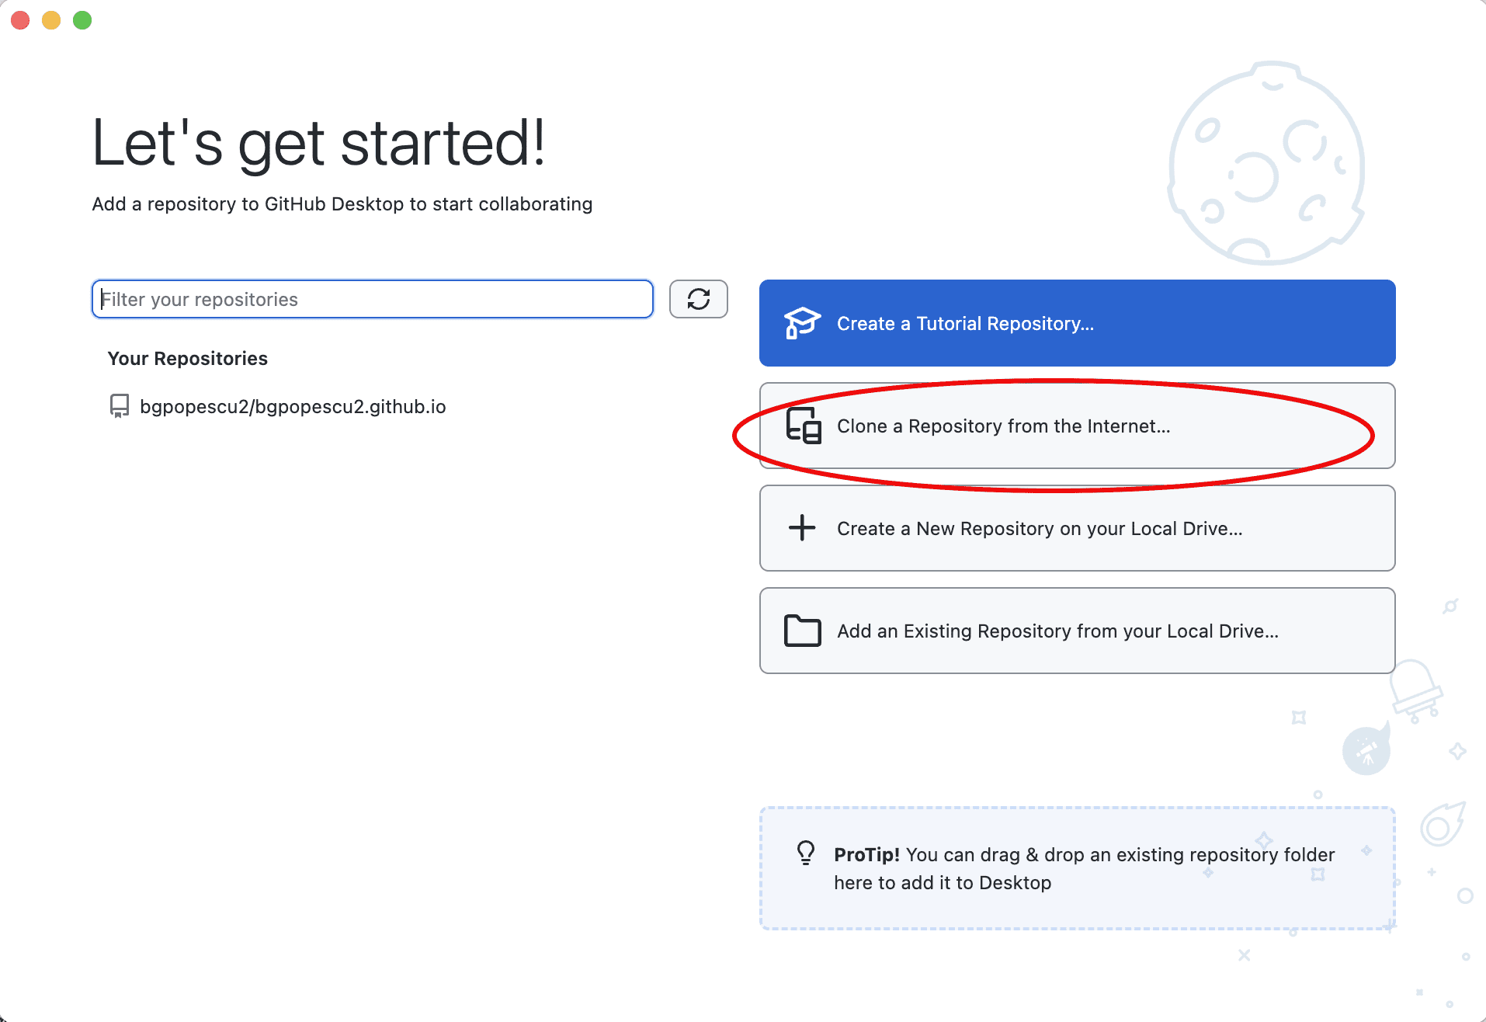Click the ProTip drag and drop area
The width and height of the screenshot is (1486, 1022).
click(1076, 868)
